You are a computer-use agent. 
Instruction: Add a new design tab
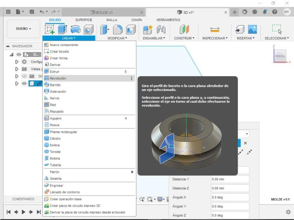tap(234, 12)
